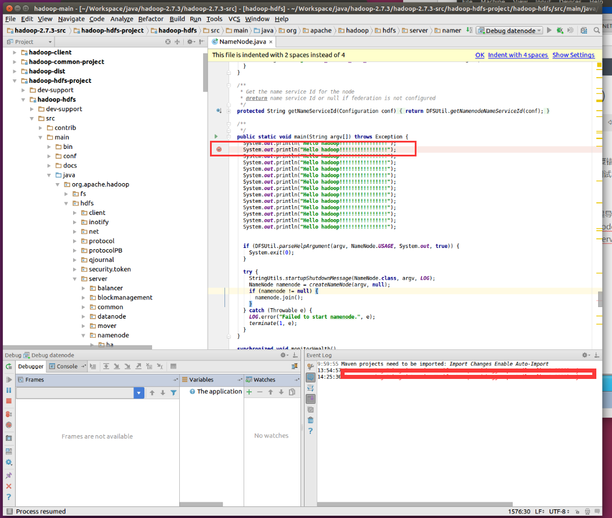The image size is (612, 518).
Task: Open View Breakpoints in the debug sidebar
Action: tap(9, 414)
